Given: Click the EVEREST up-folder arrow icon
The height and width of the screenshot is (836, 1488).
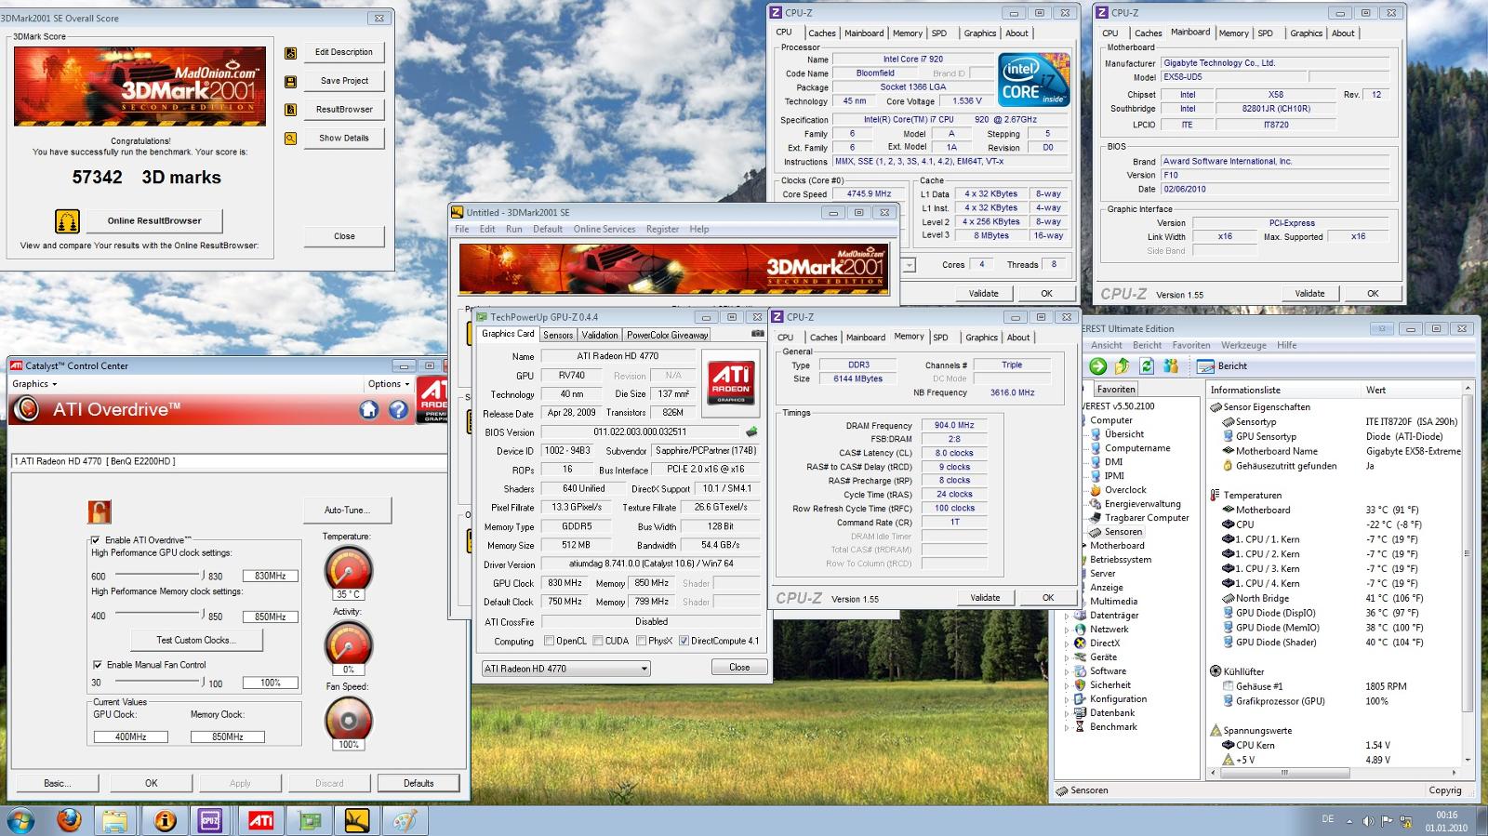Looking at the screenshot, I should pyautogui.click(x=1123, y=366).
